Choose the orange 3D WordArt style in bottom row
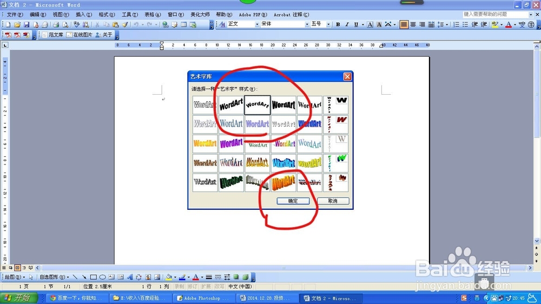The height and width of the screenshot is (304, 541). coord(283,182)
